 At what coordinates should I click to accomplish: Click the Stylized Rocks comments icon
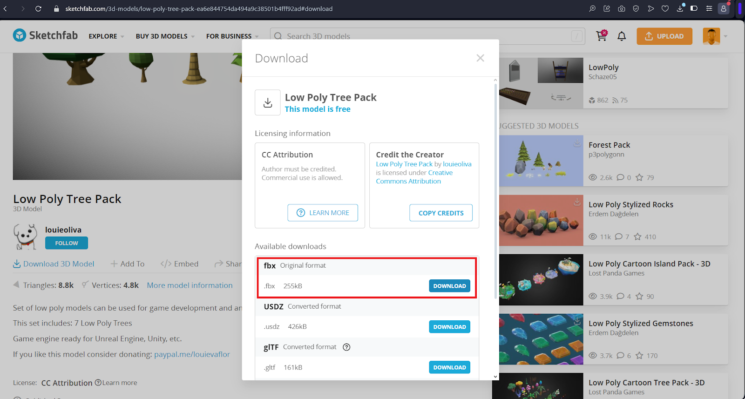pos(619,237)
